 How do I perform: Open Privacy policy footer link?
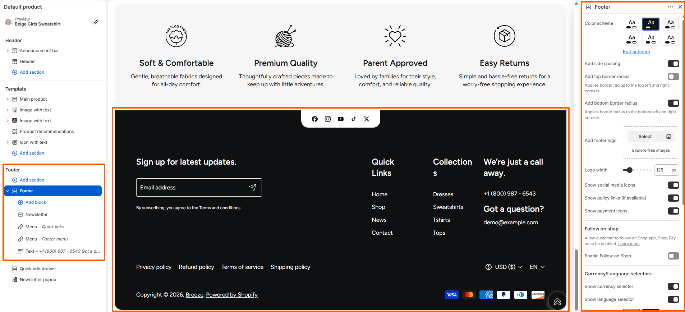154,267
